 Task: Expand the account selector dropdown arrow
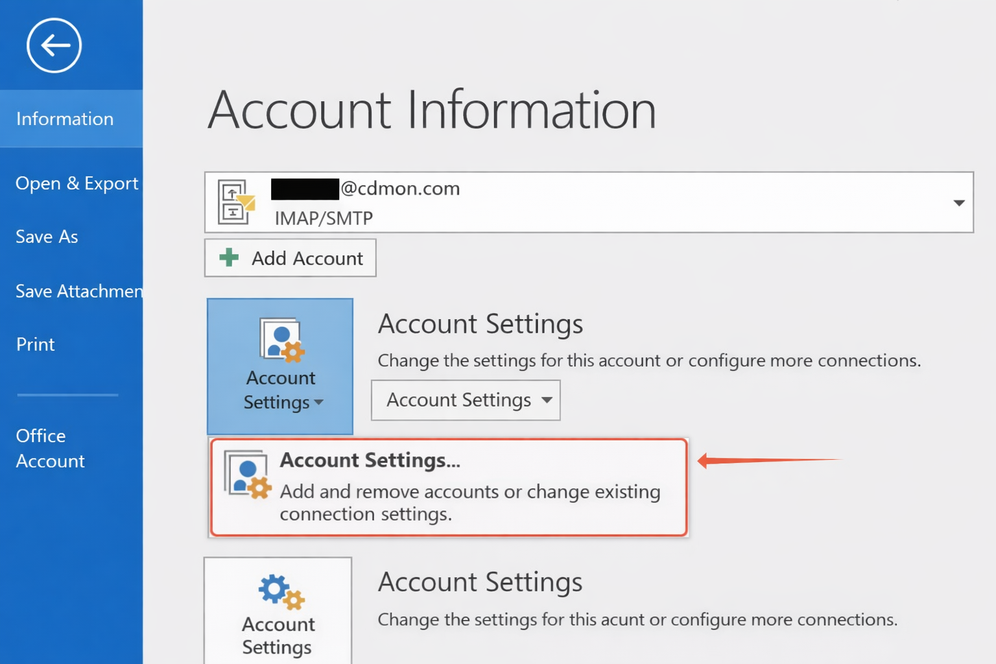click(x=958, y=203)
